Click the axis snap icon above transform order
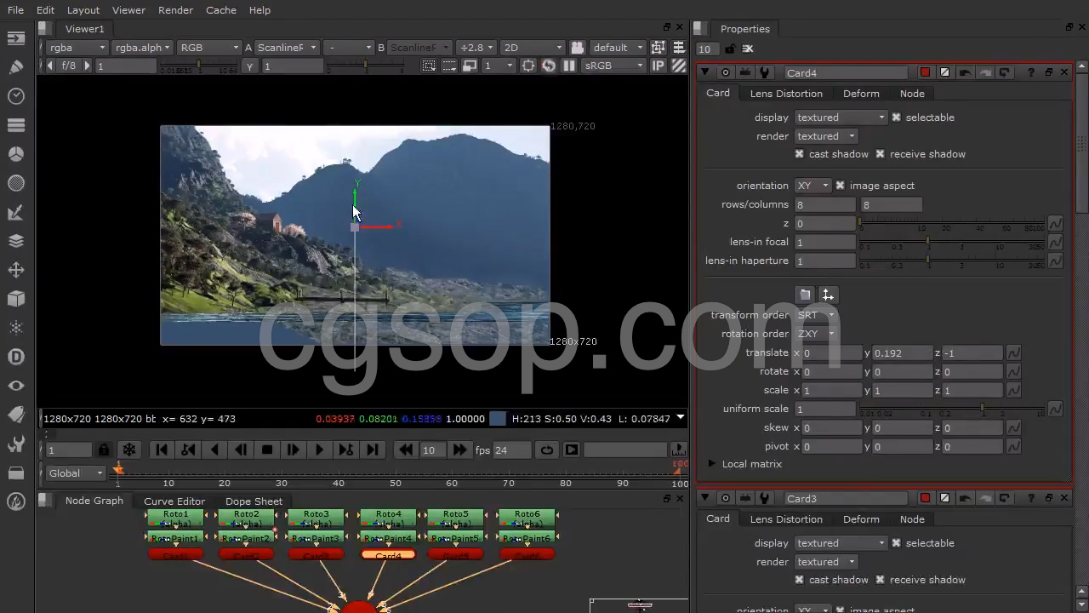This screenshot has height=613, width=1089. [828, 295]
